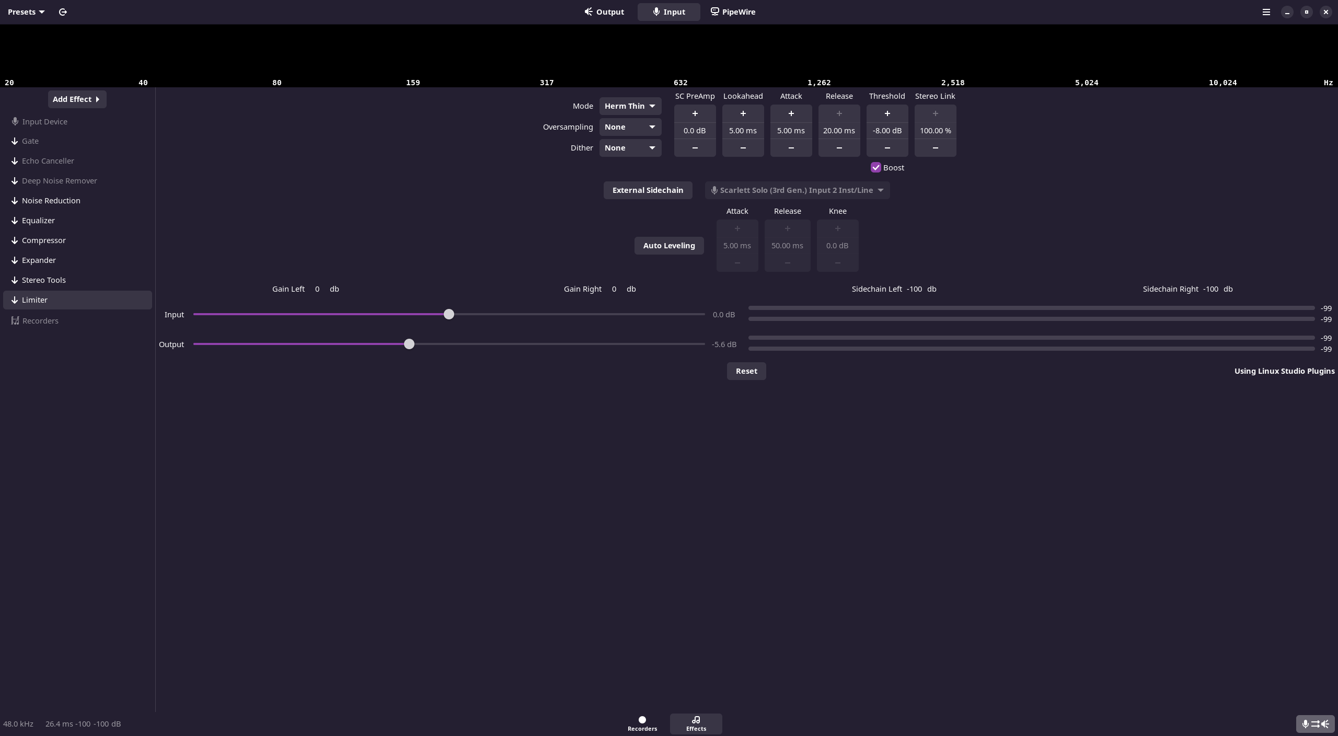Image resolution: width=1338 pixels, height=736 pixels.
Task: Open the hamburger main menu
Action: 1266,12
